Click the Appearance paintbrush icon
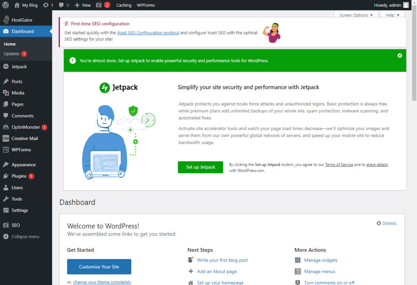417x285 pixels. (6, 164)
